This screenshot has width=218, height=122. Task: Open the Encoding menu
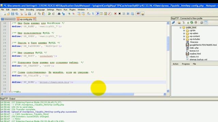(x=30, y=10)
